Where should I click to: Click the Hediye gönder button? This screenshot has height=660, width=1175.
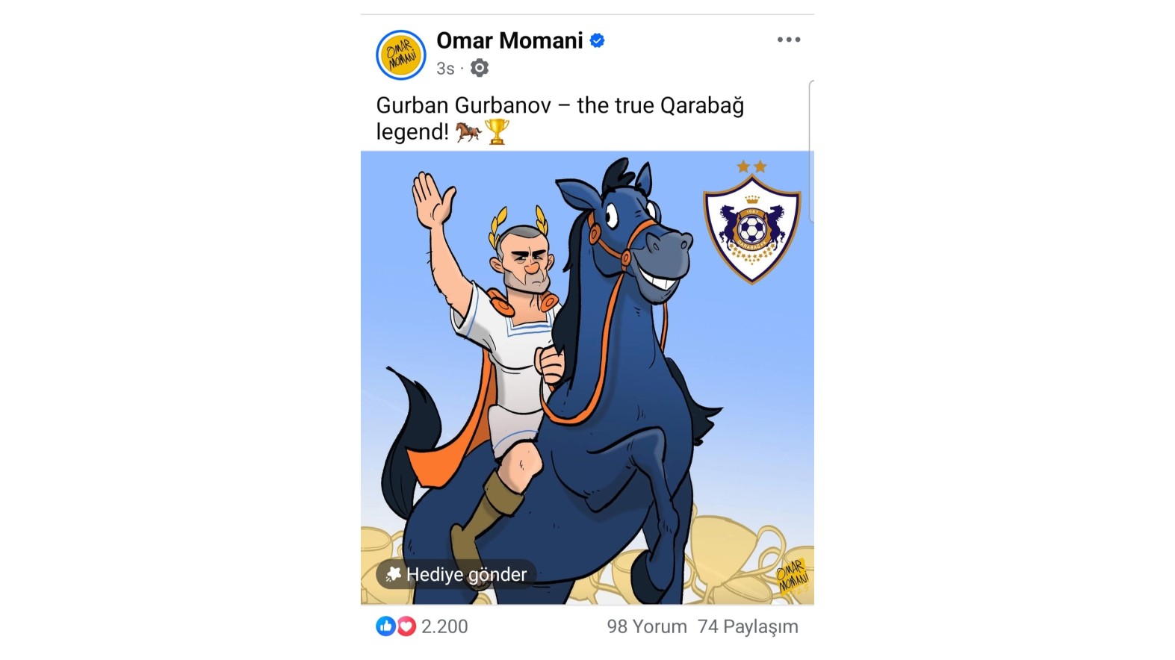pos(456,574)
